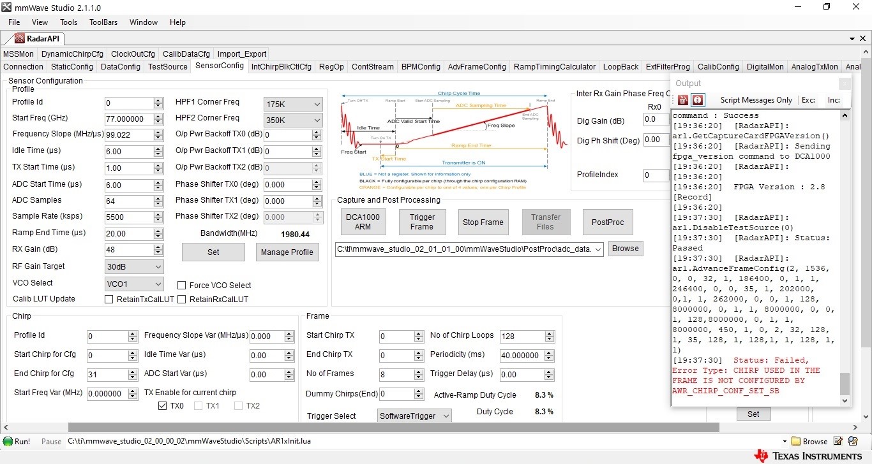Click the Profile Set button

[x=213, y=252]
